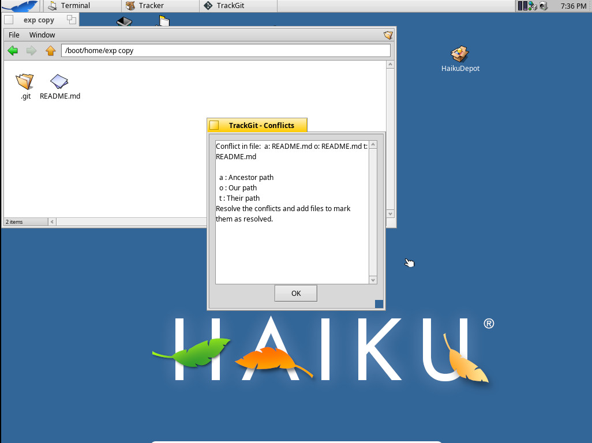
Task: Click the TrackGit - Conflicts title tab
Action: pos(261,125)
